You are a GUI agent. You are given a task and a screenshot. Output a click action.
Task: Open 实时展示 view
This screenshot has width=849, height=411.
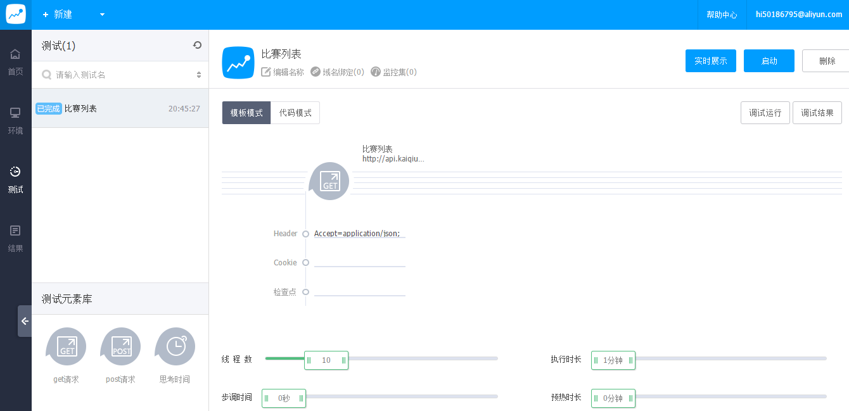pyautogui.click(x=710, y=61)
